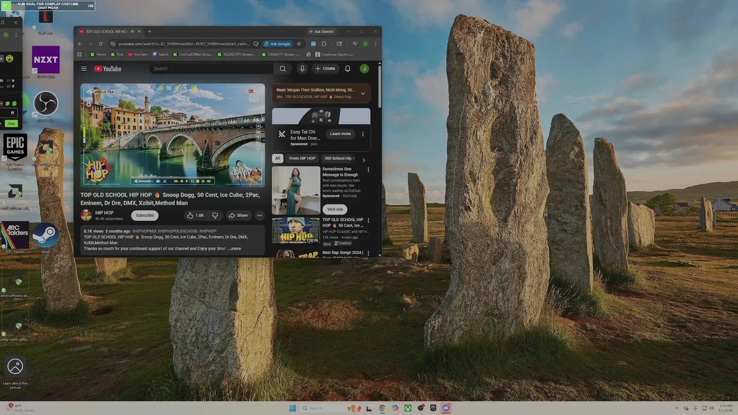This screenshot has width=738, height=415.
Task: Open options for Best Rap Songs 2024
Action: tap(368, 253)
